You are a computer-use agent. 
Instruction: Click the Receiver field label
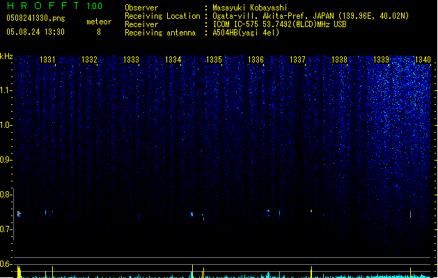(x=141, y=24)
